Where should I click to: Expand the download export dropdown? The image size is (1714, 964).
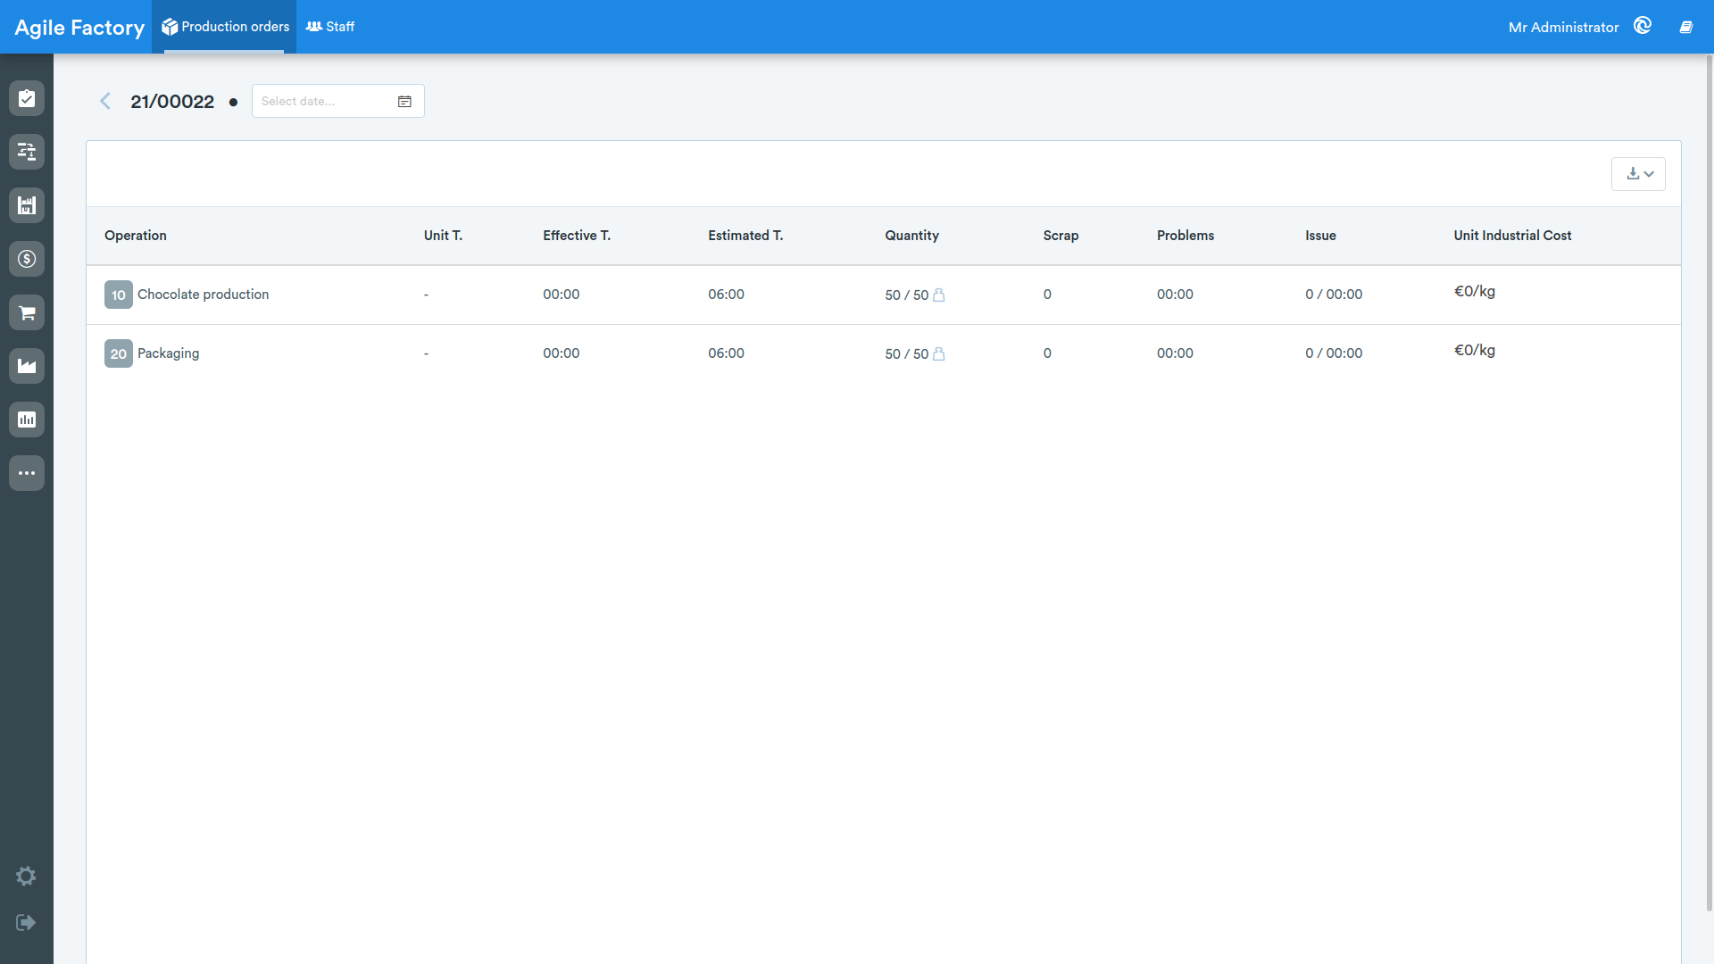(x=1638, y=174)
